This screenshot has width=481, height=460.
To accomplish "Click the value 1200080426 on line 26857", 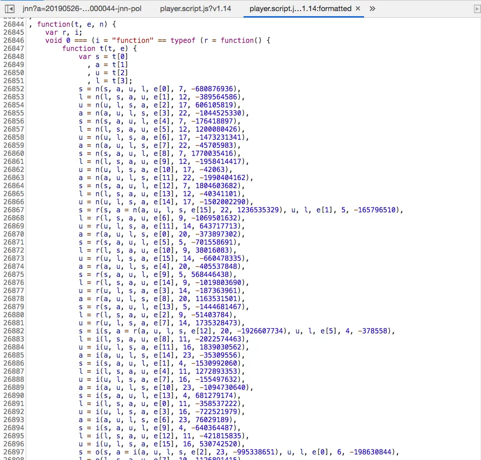I will pyautogui.click(x=216, y=129).
